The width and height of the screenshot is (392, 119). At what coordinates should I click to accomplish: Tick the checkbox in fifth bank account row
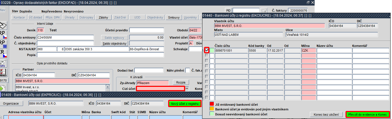point(207,71)
